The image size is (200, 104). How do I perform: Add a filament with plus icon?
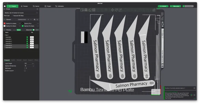click(28, 20)
